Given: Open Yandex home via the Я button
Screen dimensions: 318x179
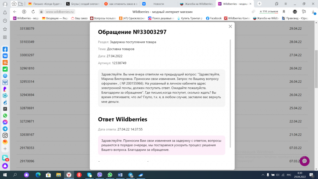Looking at the screenshot, I should point(24,12).
